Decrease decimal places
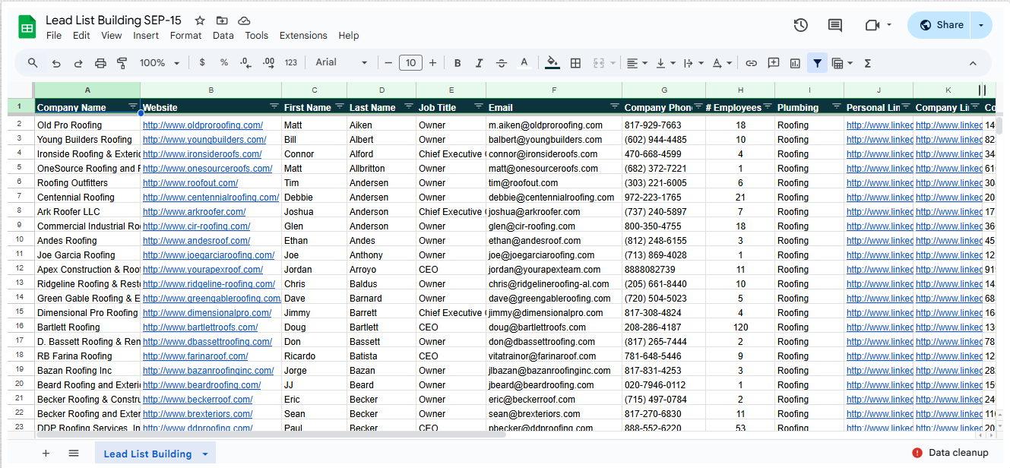1010x468 pixels. (x=245, y=63)
